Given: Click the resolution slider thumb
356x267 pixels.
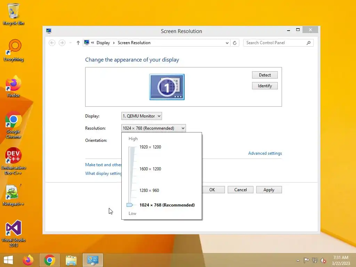Looking at the screenshot, I should (130, 205).
